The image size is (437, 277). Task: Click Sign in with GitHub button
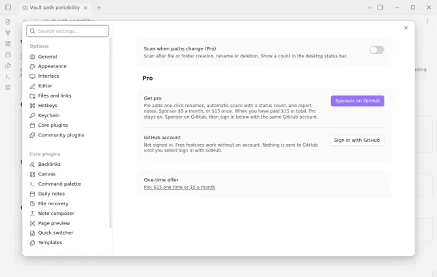coord(356,140)
